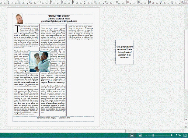Switch to single page view

pos(132,135)
